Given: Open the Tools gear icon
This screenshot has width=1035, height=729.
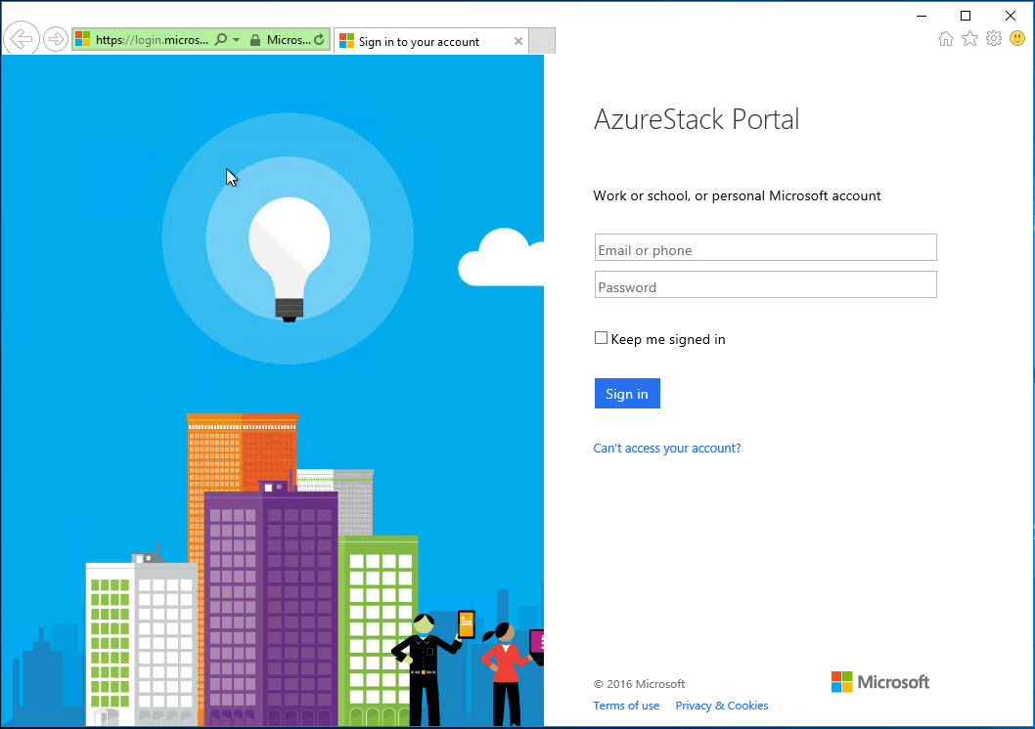Looking at the screenshot, I should pos(993,39).
